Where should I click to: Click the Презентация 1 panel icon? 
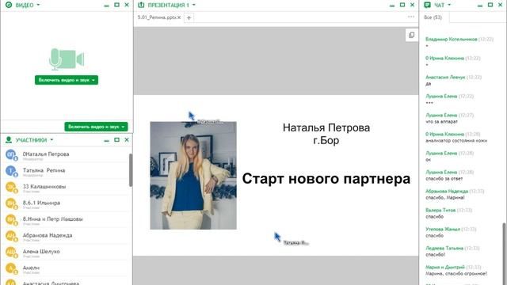(x=141, y=5)
